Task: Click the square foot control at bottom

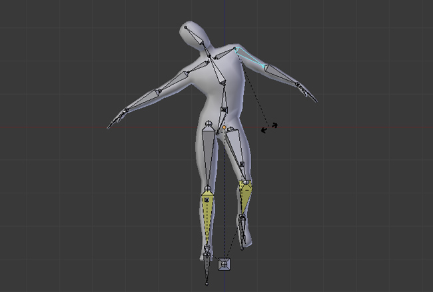Action: (224, 265)
